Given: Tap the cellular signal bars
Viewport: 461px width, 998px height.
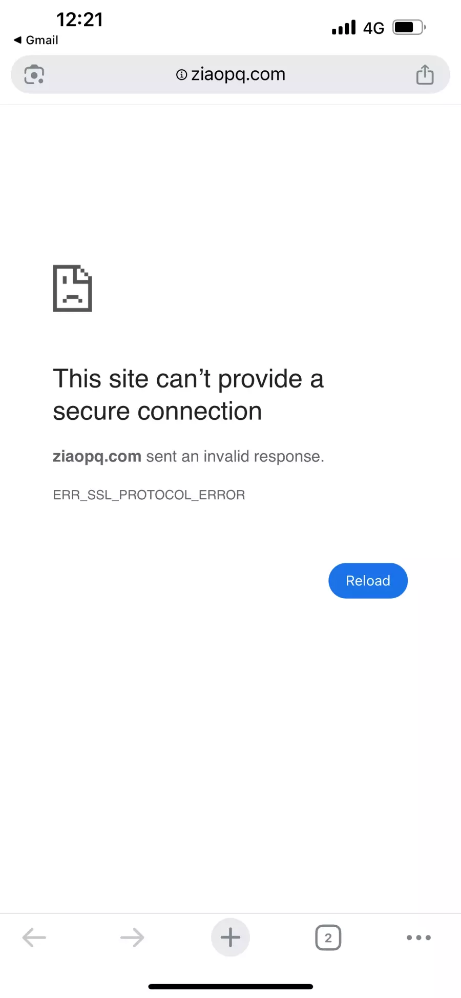Looking at the screenshot, I should [x=344, y=27].
